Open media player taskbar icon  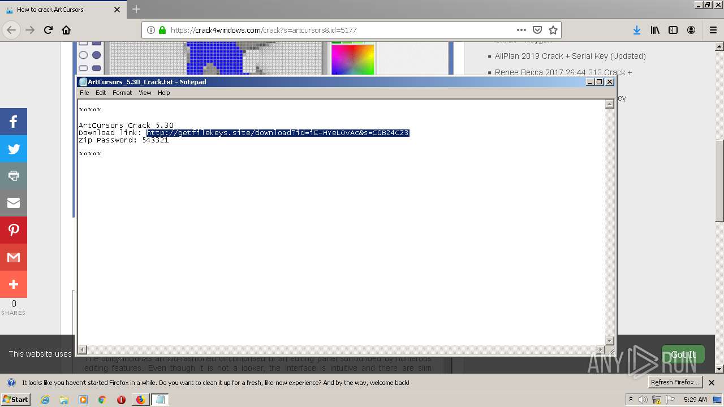click(x=83, y=400)
